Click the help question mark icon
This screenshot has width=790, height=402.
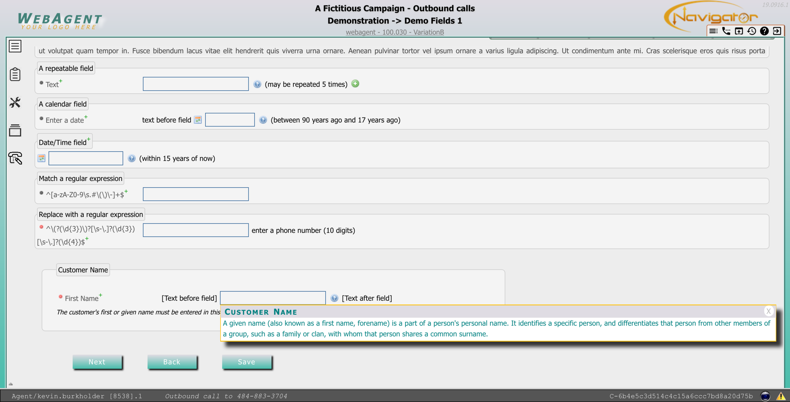click(x=764, y=32)
